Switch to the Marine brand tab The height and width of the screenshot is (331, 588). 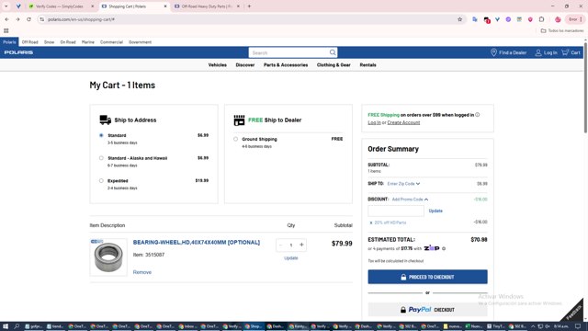88,42
